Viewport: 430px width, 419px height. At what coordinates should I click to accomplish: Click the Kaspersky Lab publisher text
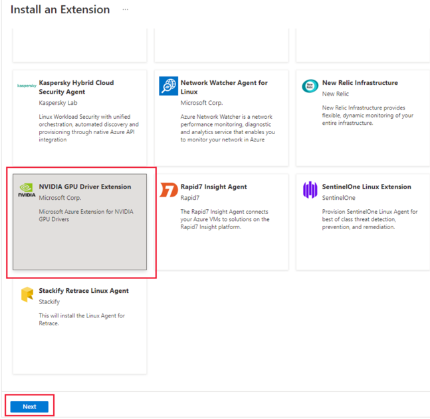[58, 103]
